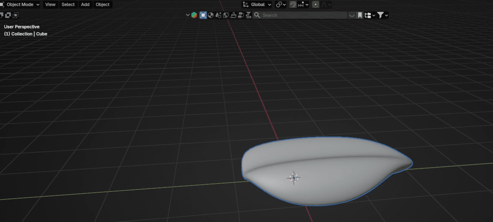Click the colored hexagon icon
493x222 pixels.
click(x=194, y=15)
